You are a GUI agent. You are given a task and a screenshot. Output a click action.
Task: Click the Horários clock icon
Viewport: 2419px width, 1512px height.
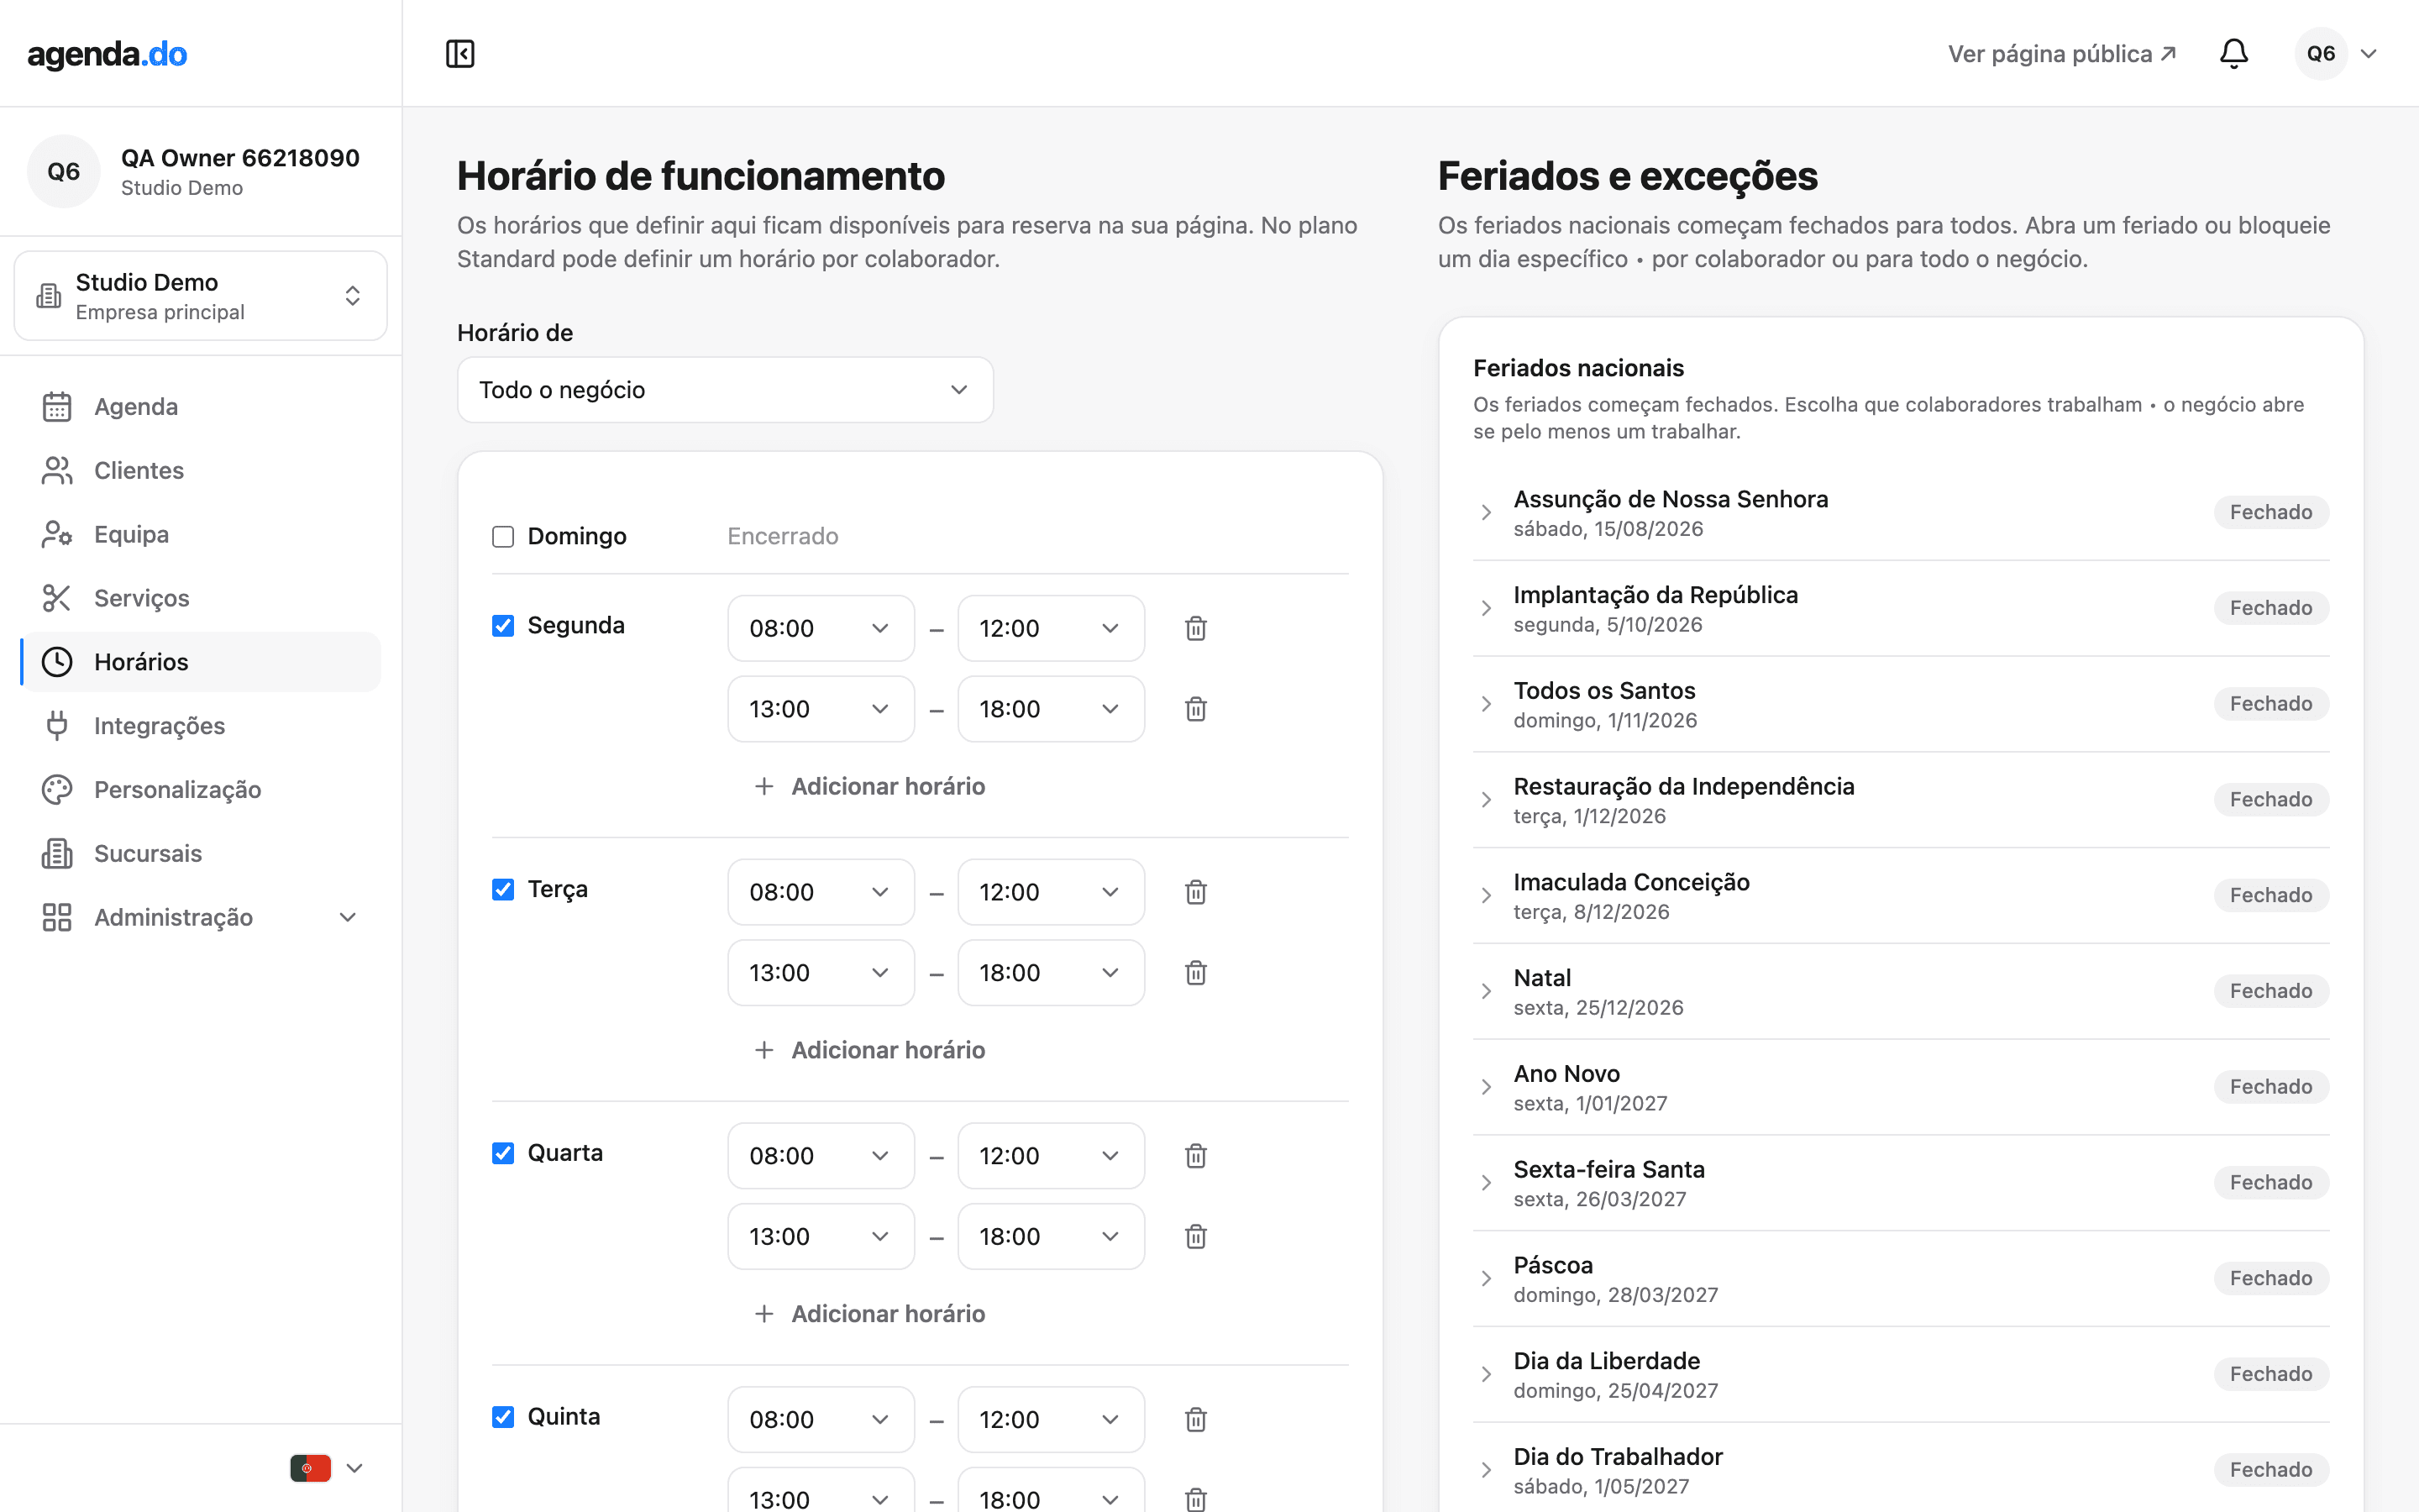57,662
